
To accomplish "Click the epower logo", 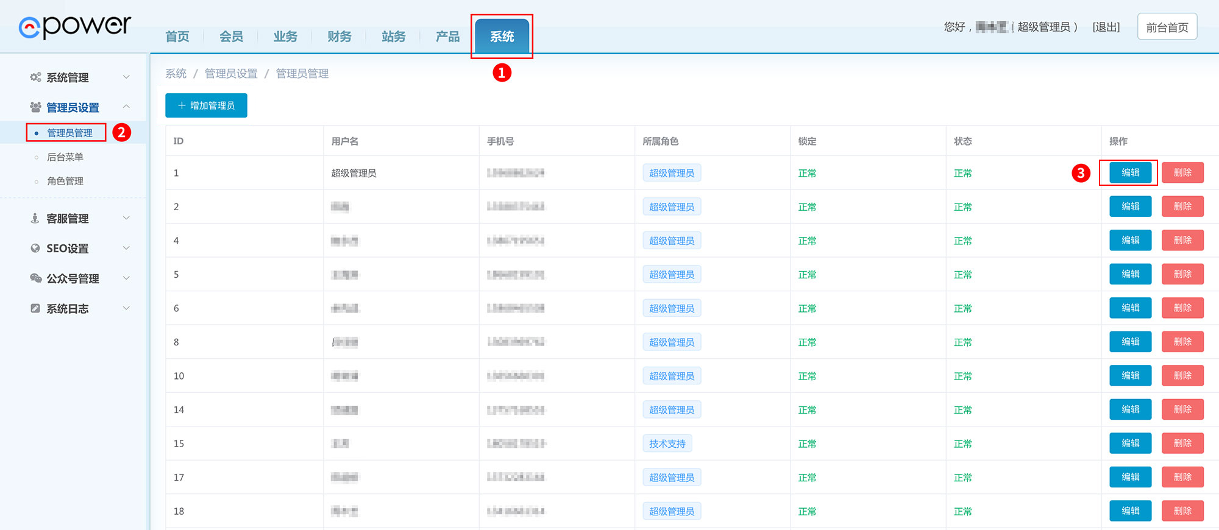I will [74, 26].
